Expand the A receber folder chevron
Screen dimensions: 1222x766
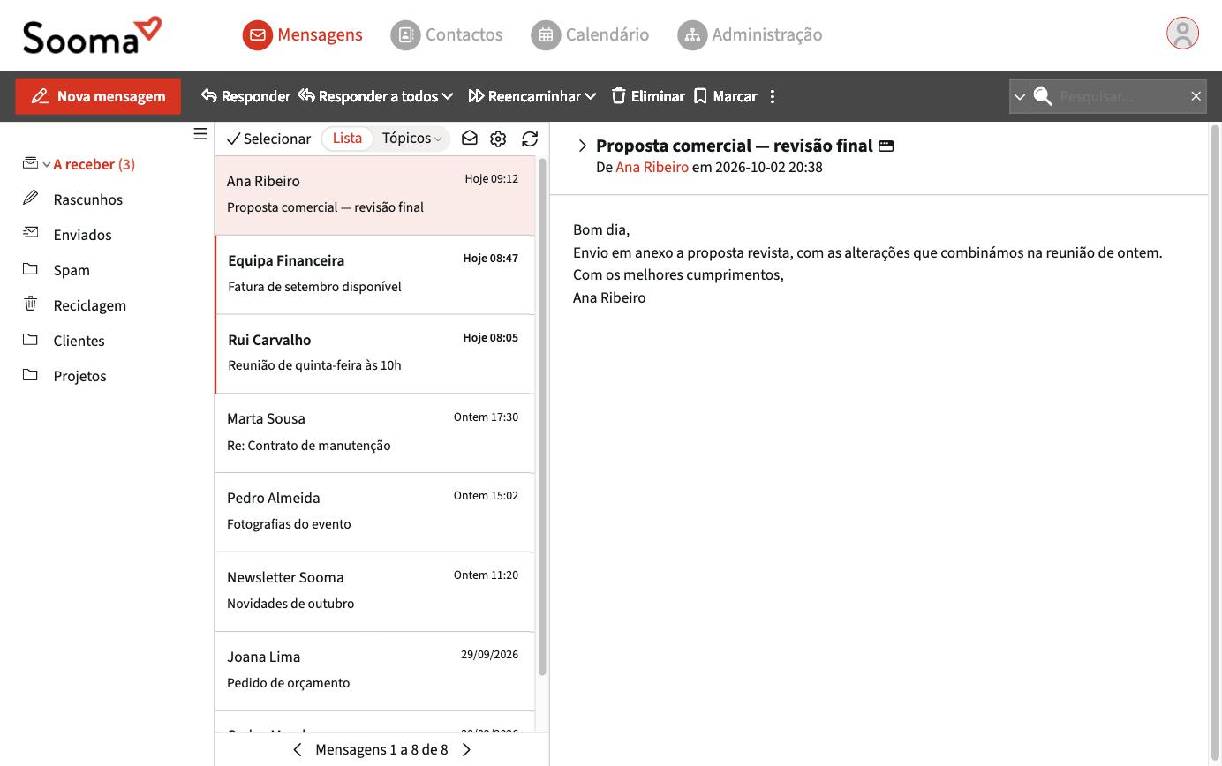pyautogui.click(x=47, y=165)
